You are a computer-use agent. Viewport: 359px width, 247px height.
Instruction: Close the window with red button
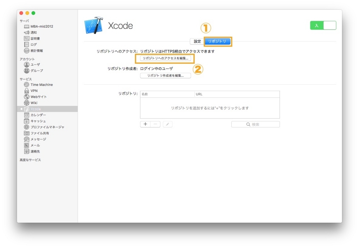tap(21, 13)
